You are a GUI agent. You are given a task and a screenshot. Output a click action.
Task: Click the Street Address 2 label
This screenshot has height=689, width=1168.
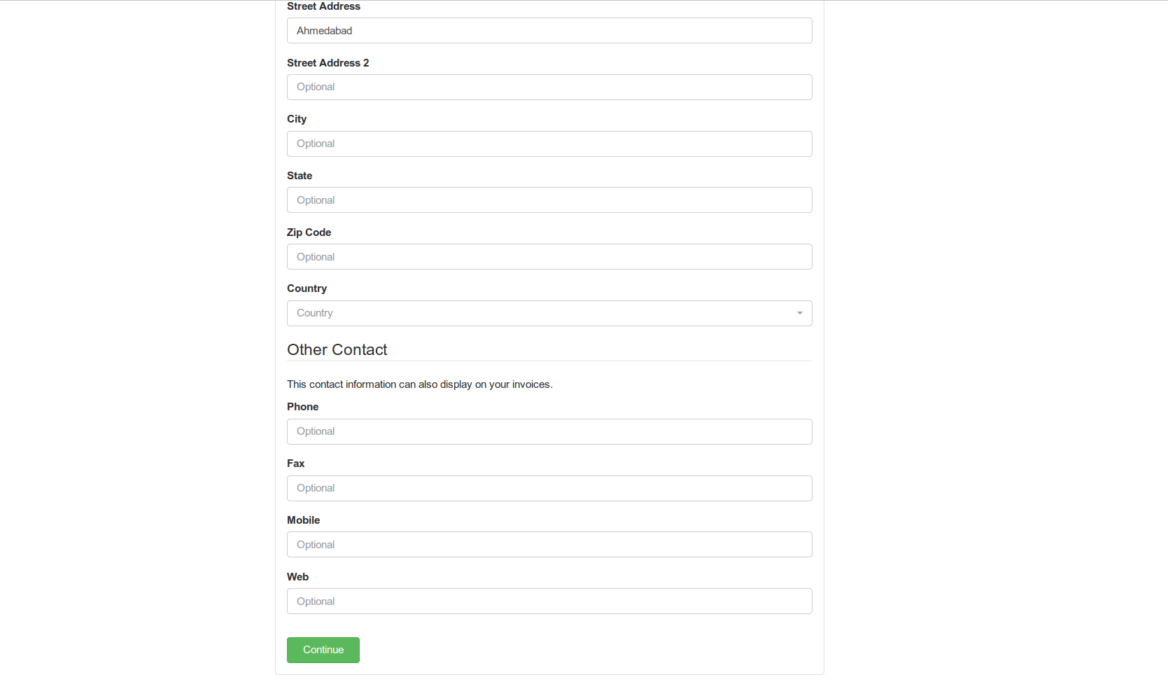point(328,63)
